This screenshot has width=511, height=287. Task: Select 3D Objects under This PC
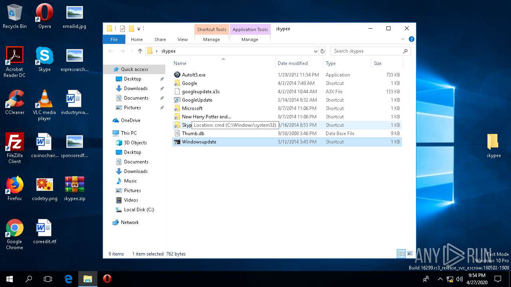pos(135,143)
